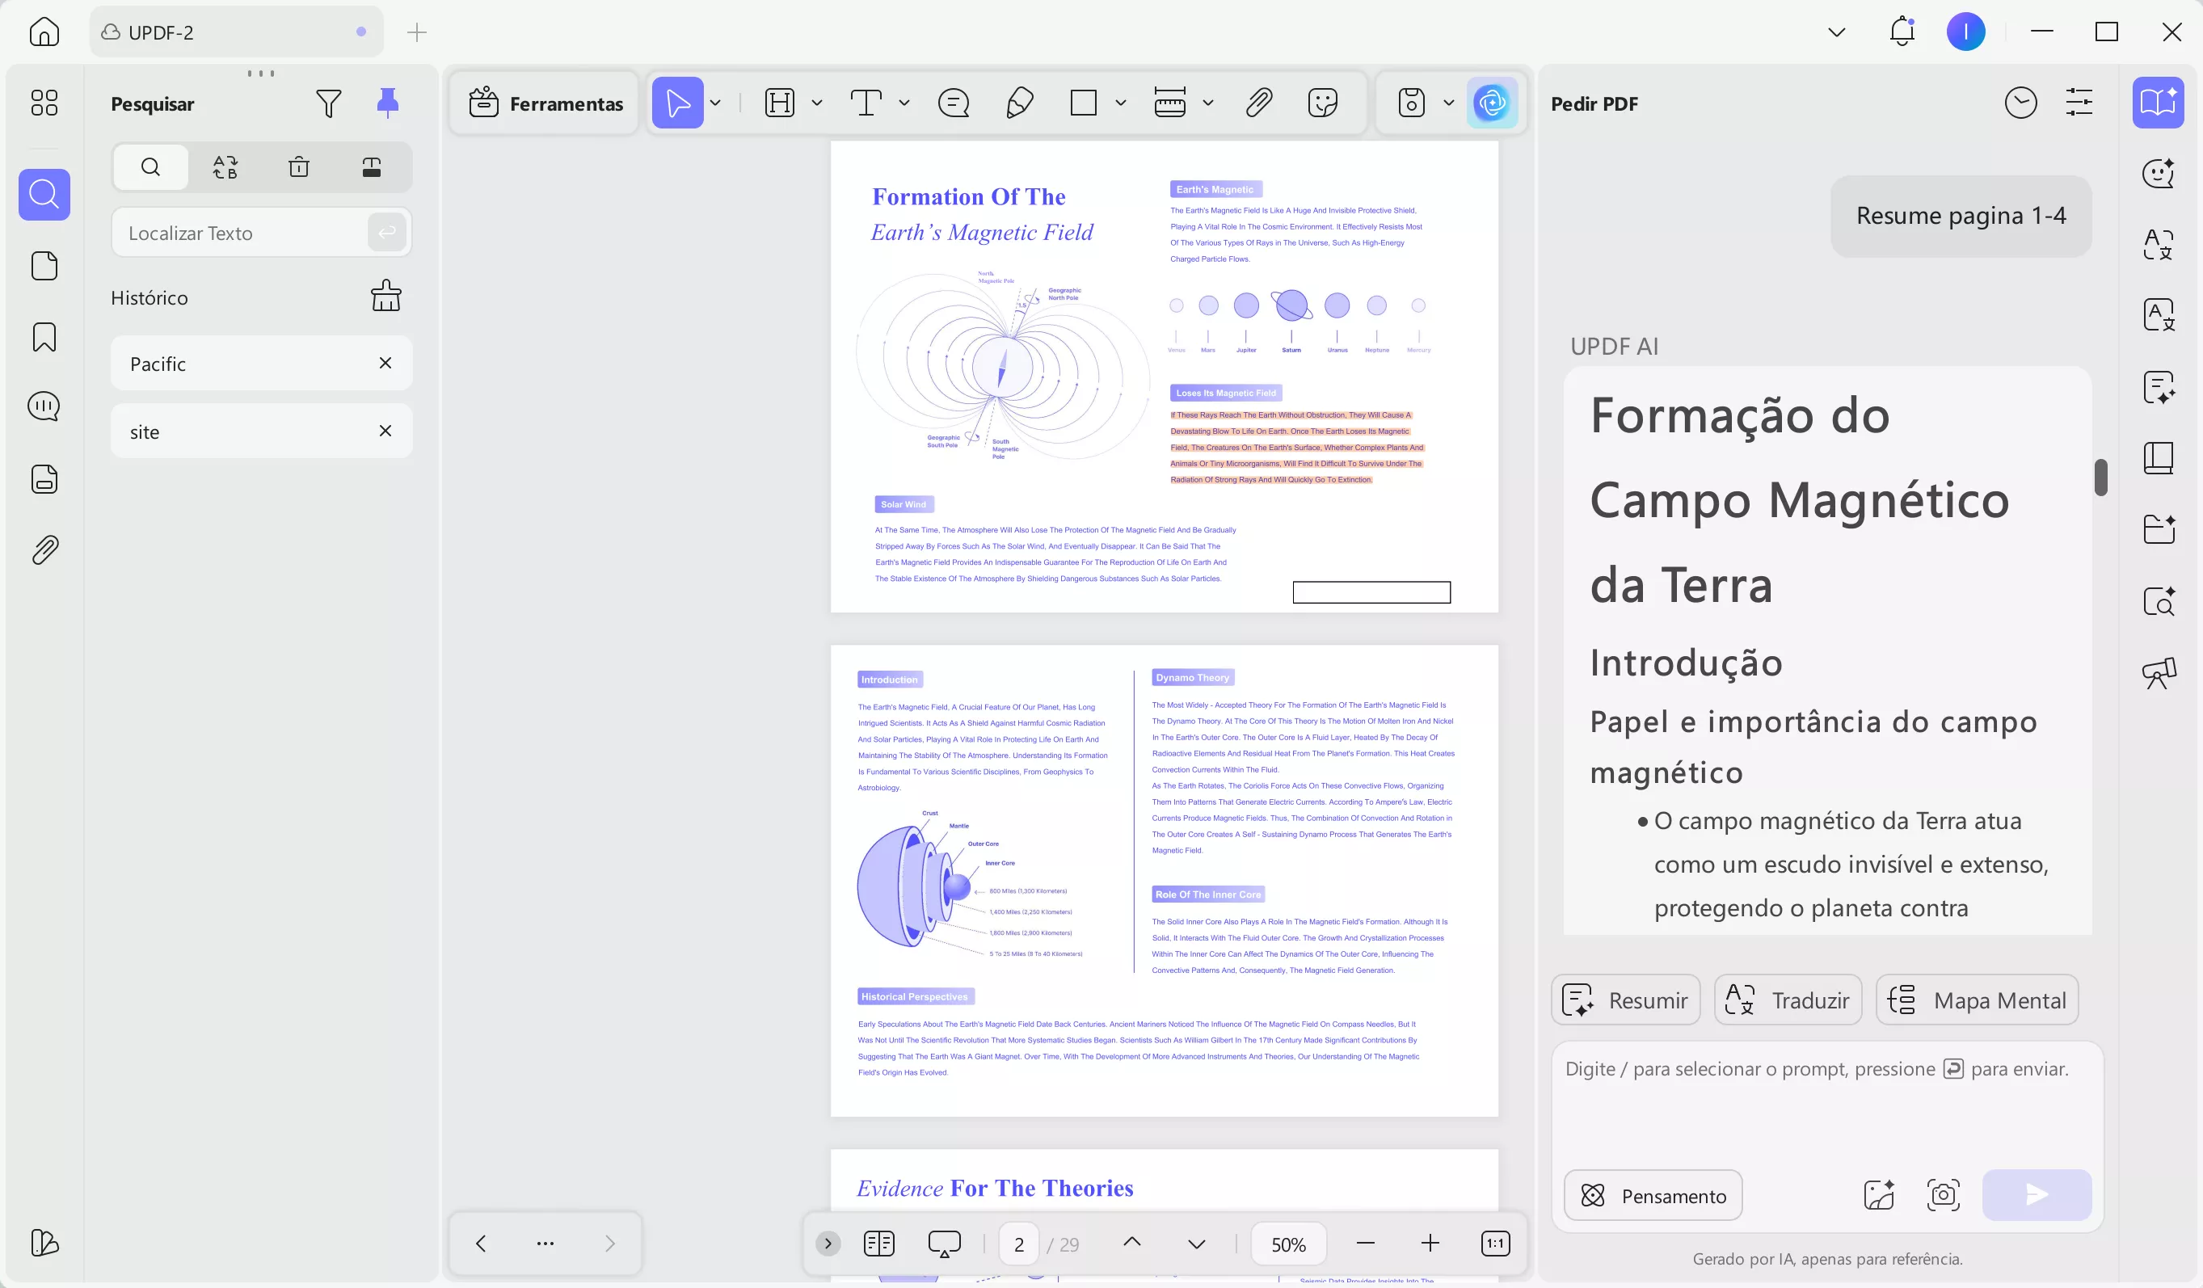Expand the save options dropdown

coord(1448,103)
